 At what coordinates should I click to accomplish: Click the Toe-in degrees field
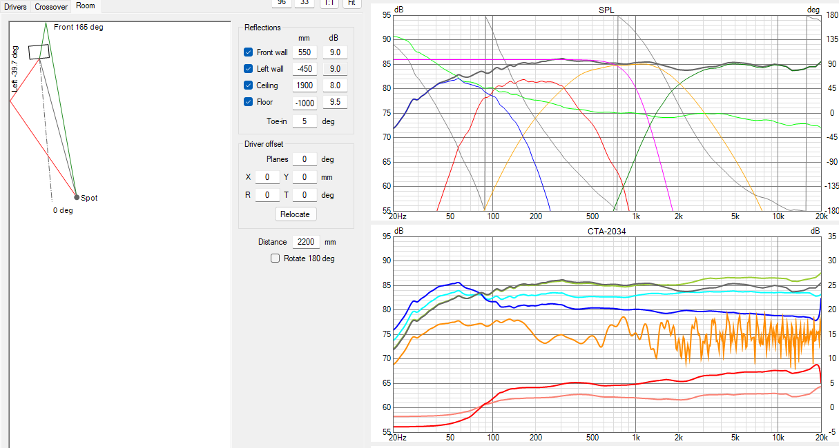pos(305,121)
